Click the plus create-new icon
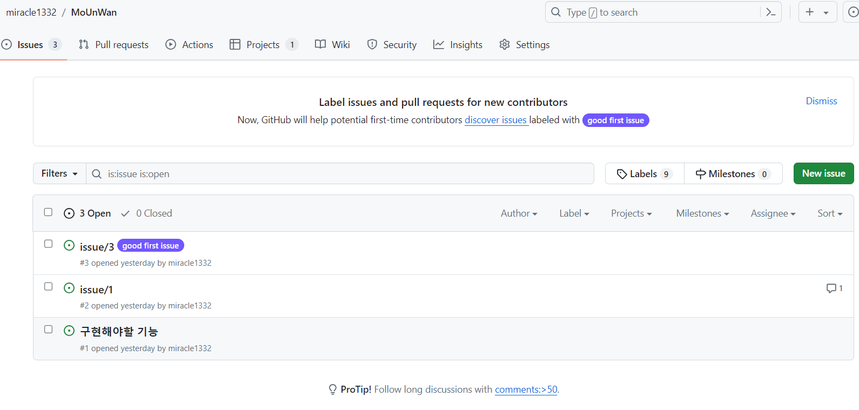The width and height of the screenshot is (859, 410). point(809,12)
